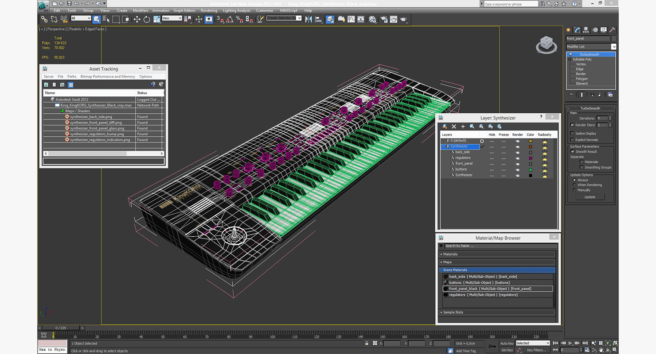The width and height of the screenshot is (656, 354).
Task: Enable the Explicit Normals checkbox
Action: [x=572, y=140]
